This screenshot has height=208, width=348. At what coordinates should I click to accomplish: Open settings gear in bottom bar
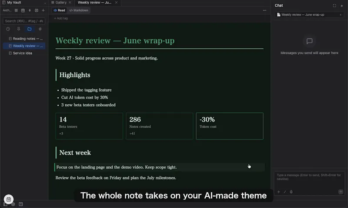pos(13,204)
